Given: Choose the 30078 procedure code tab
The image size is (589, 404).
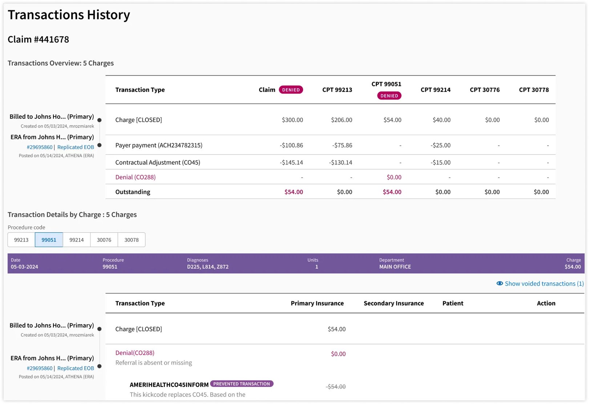Looking at the screenshot, I should [x=132, y=240].
